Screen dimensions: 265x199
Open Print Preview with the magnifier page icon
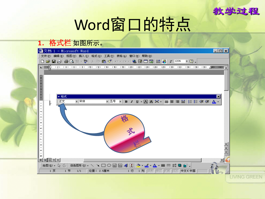click(x=72, y=61)
